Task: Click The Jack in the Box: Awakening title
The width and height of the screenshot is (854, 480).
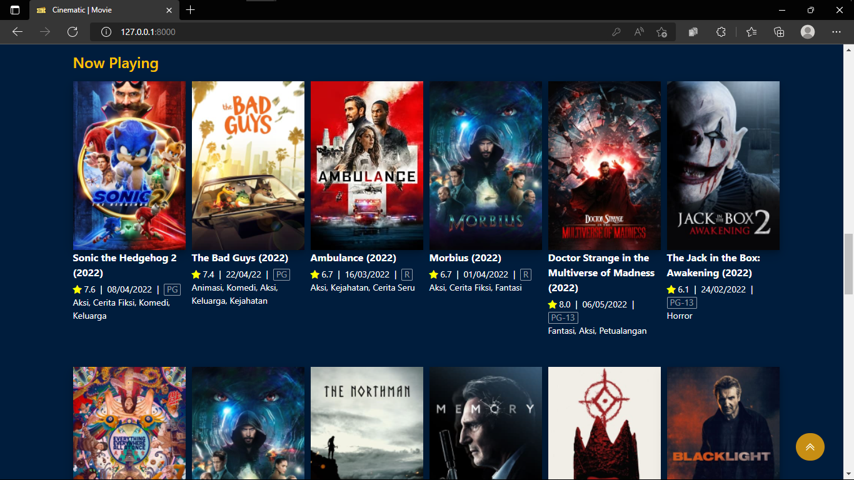Action: (714, 266)
